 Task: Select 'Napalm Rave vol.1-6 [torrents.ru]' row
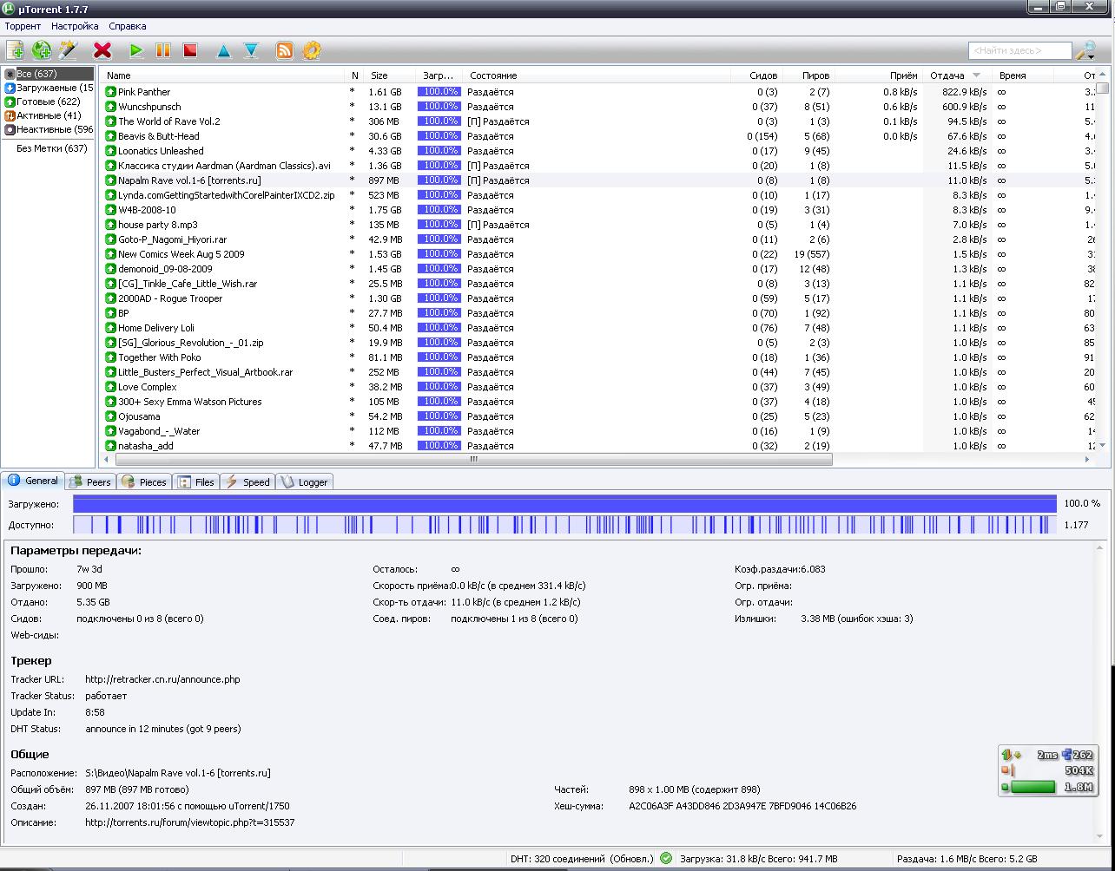(x=597, y=180)
